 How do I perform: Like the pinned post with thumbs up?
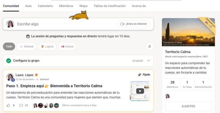pyautogui.click(x=8, y=105)
